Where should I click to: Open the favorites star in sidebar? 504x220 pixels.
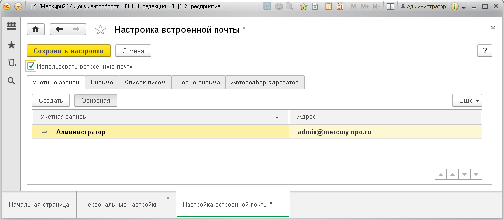pyautogui.click(x=12, y=45)
